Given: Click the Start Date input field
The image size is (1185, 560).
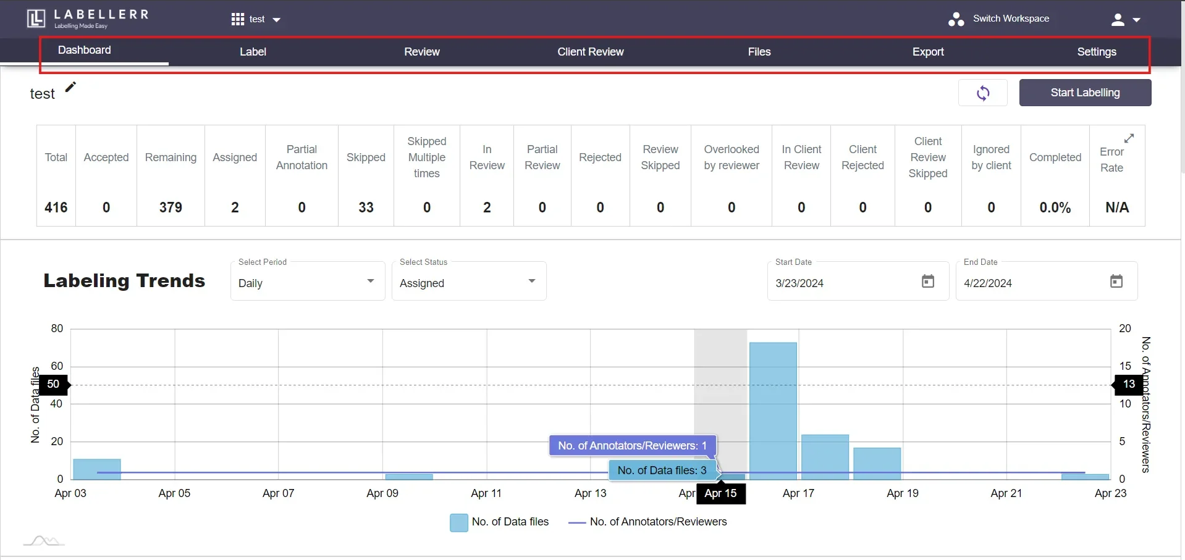Looking at the screenshot, I should point(858,282).
